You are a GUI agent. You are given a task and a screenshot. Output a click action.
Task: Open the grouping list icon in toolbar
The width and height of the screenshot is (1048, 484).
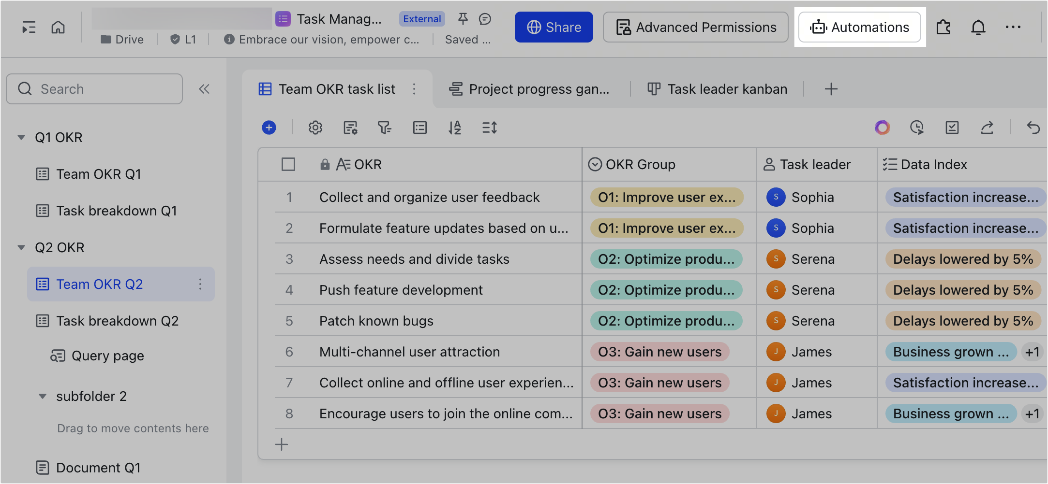(x=419, y=128)
